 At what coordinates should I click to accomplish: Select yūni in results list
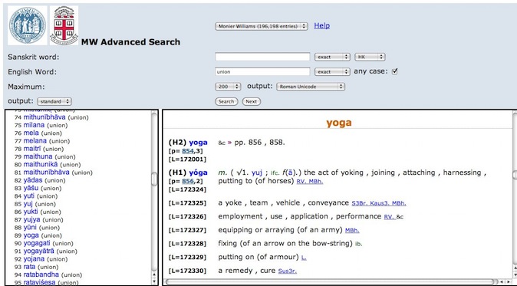point(30,228)
